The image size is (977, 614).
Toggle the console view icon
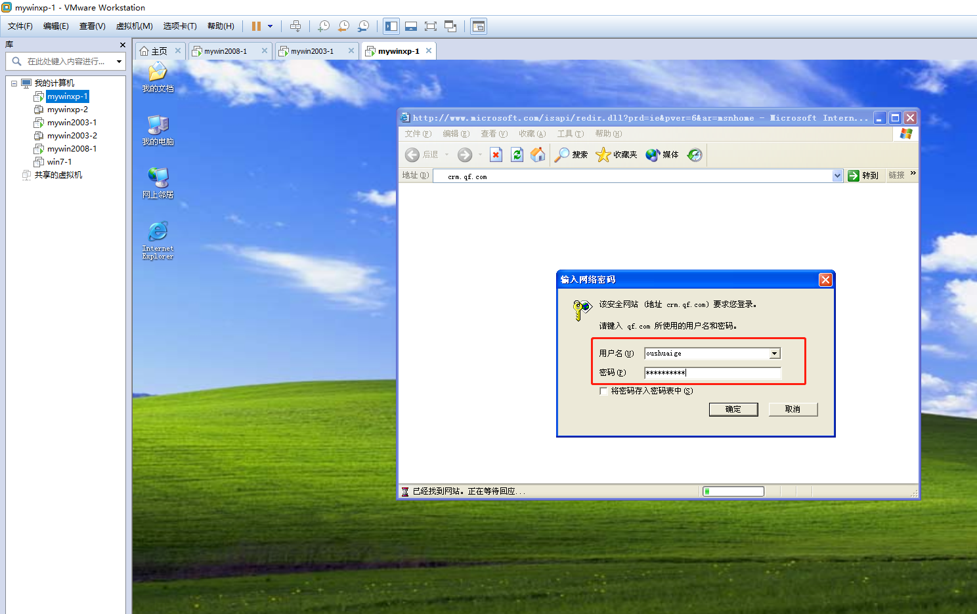coord(479,26)
